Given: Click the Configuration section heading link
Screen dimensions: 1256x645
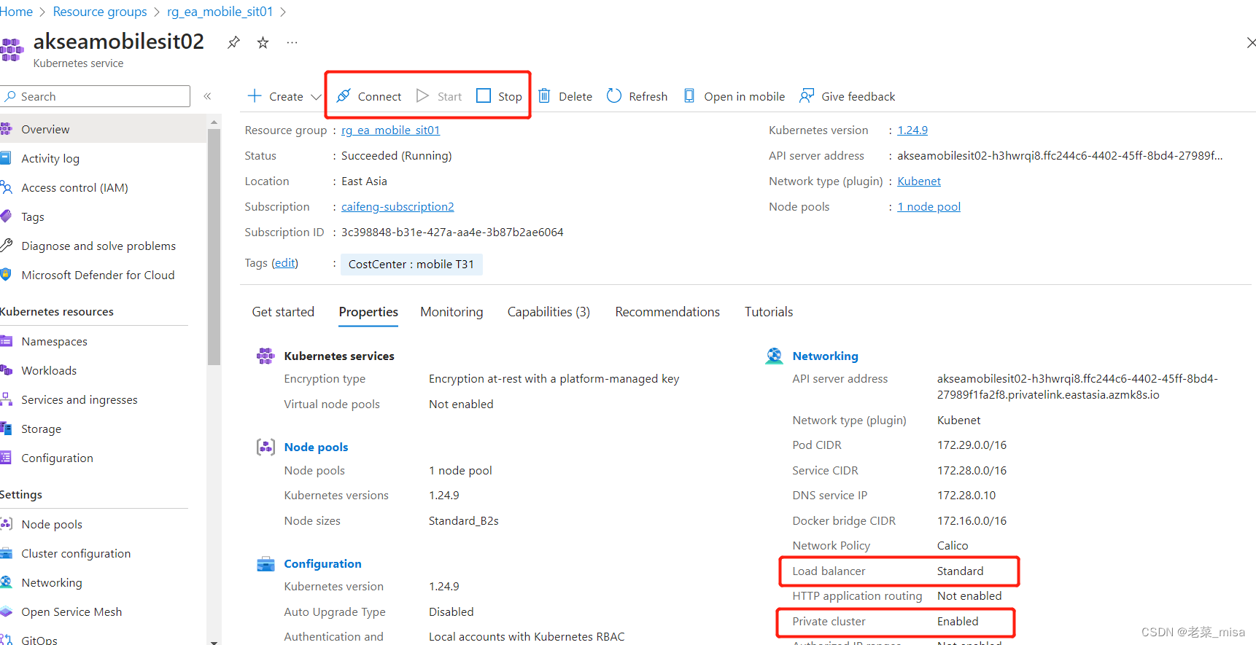Looking at the screenshot, I should [322, 563].
